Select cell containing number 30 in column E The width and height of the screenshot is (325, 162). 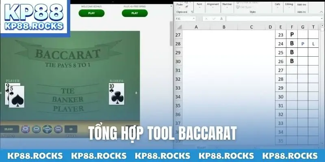[x=281, y=97]
